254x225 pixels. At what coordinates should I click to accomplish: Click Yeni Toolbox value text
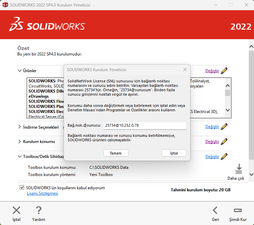(x=101, y=175)
